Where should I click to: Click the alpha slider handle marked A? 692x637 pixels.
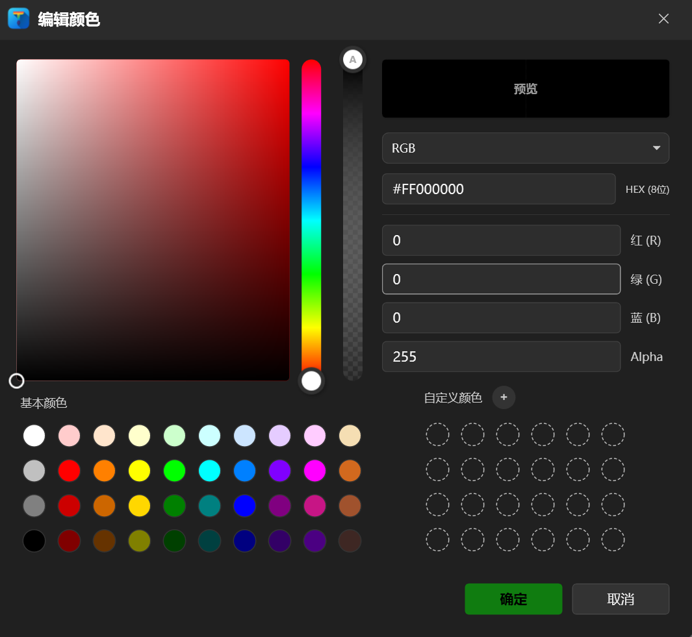click(x=353, y=60)
